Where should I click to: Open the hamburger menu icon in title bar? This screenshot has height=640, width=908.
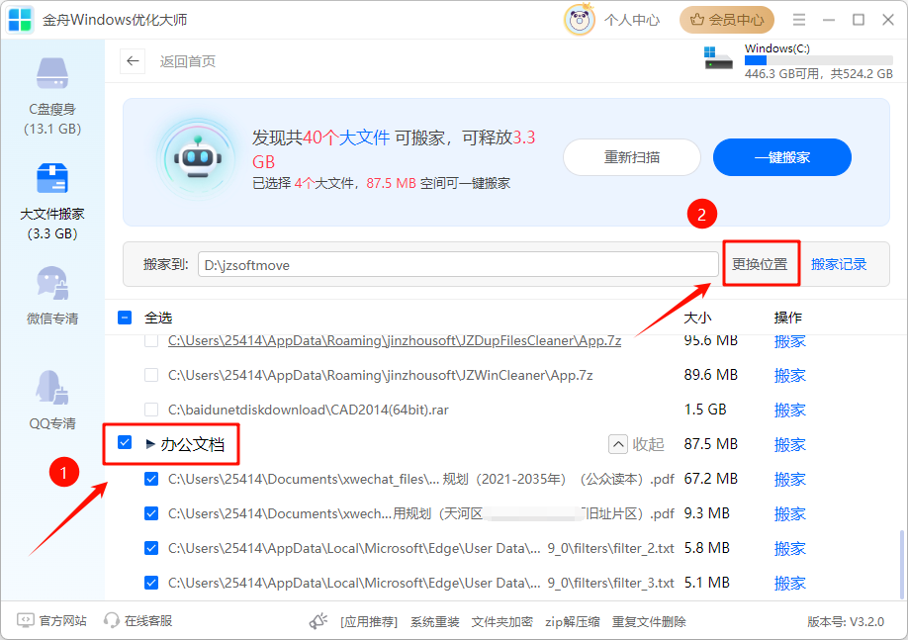(799, 20)
